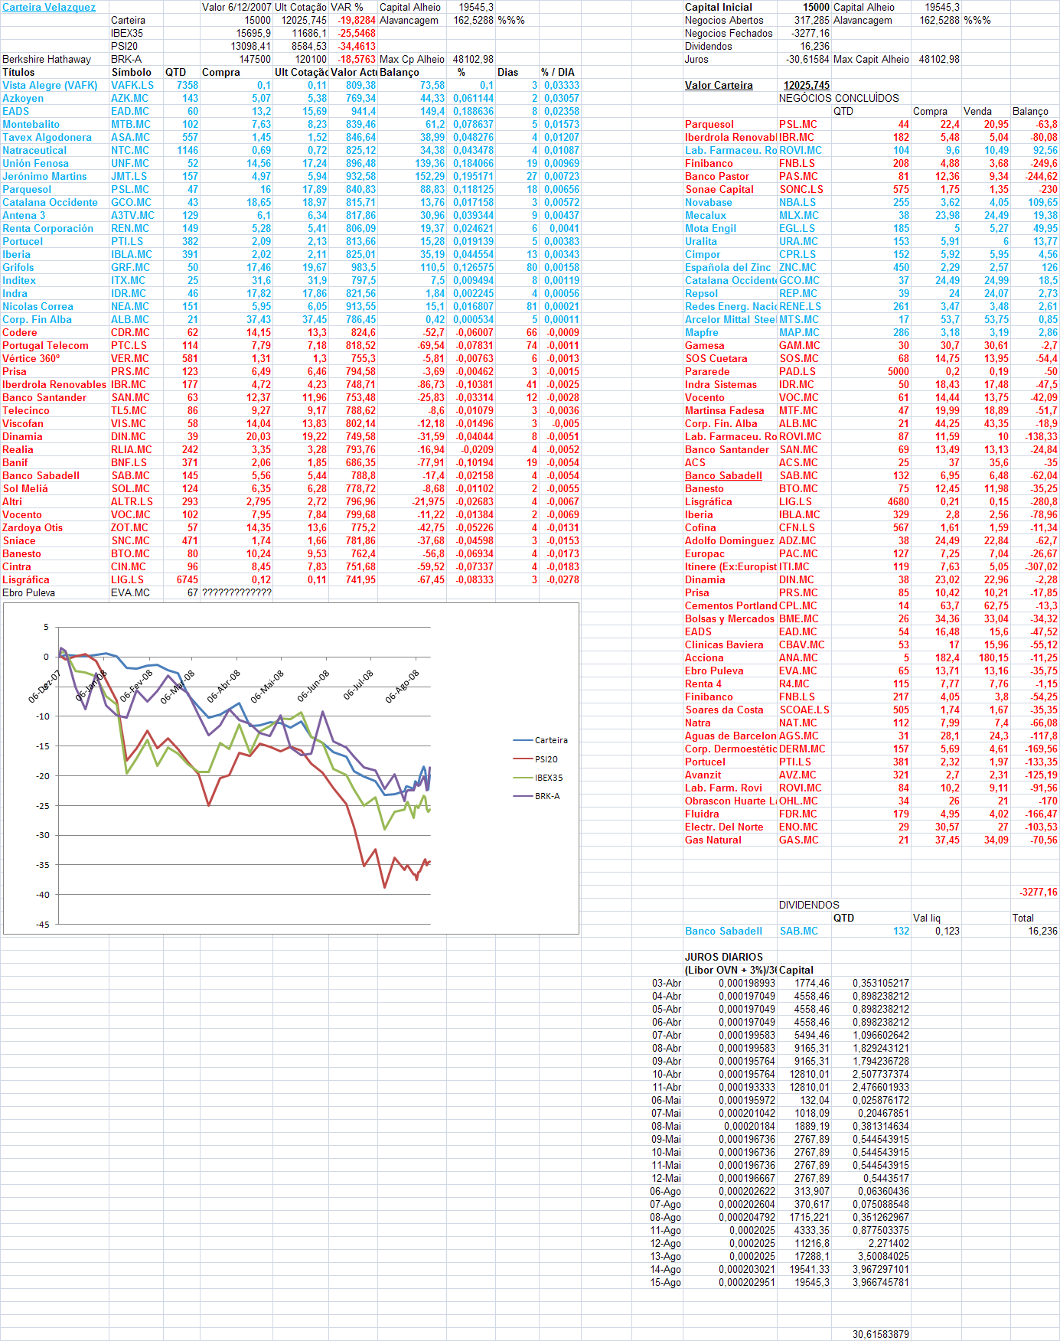Viewport: 1060px width, 1341px height.
Task: Click the PSI20 legend entry in chart
Action: 536,760
